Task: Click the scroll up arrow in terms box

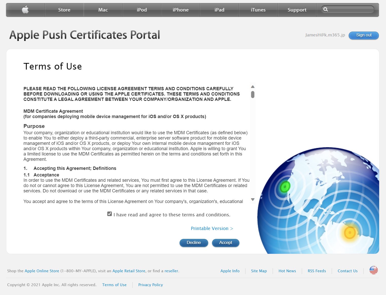Action: point(253,87)
